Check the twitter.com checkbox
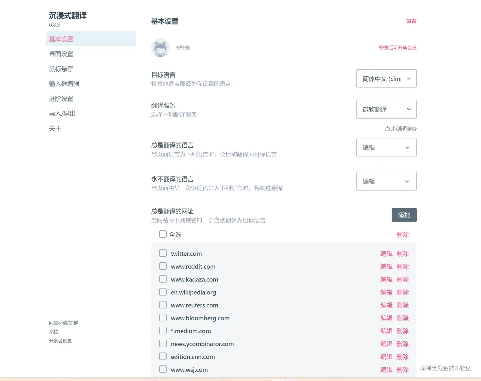 [x=163, y=253]
